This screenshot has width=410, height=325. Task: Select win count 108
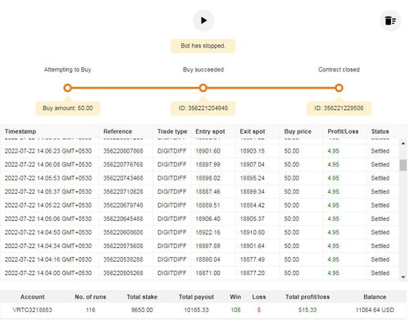[x=235, y=310]
